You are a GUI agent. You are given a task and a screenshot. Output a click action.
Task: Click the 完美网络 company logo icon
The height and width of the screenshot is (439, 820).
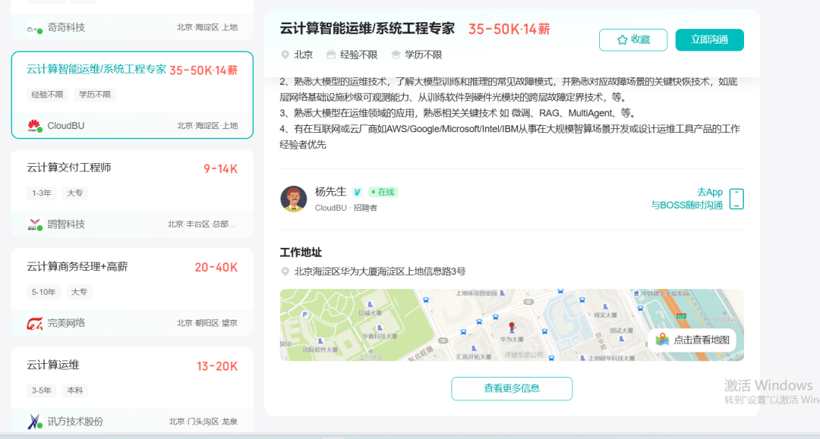point(34,323)
